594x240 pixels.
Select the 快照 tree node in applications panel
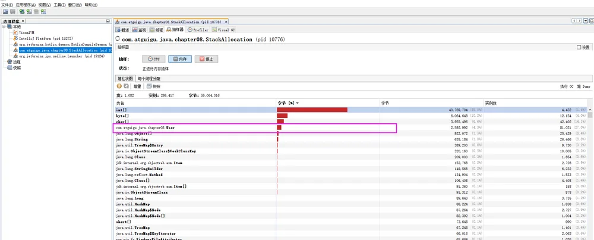[x=14, y=68]
